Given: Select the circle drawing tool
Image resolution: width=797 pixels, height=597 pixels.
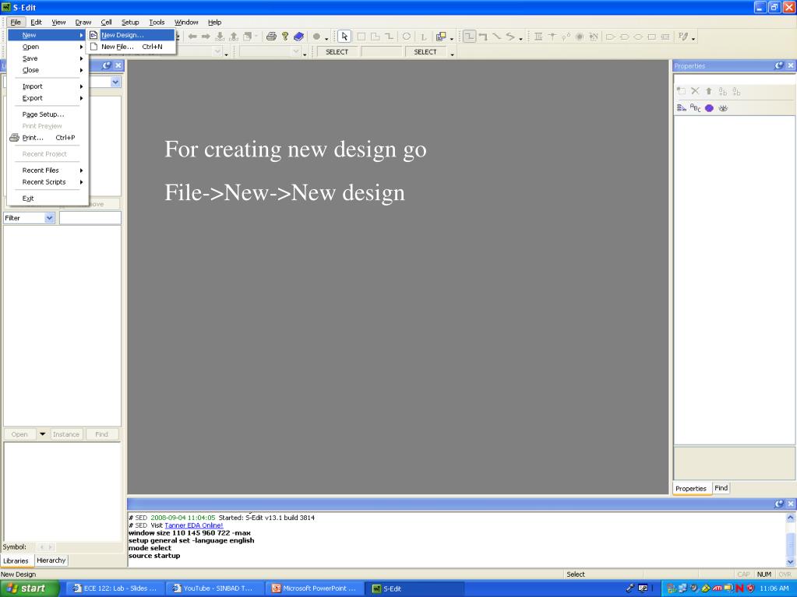Looking at the screenshot, I should [x=407, y=37].
